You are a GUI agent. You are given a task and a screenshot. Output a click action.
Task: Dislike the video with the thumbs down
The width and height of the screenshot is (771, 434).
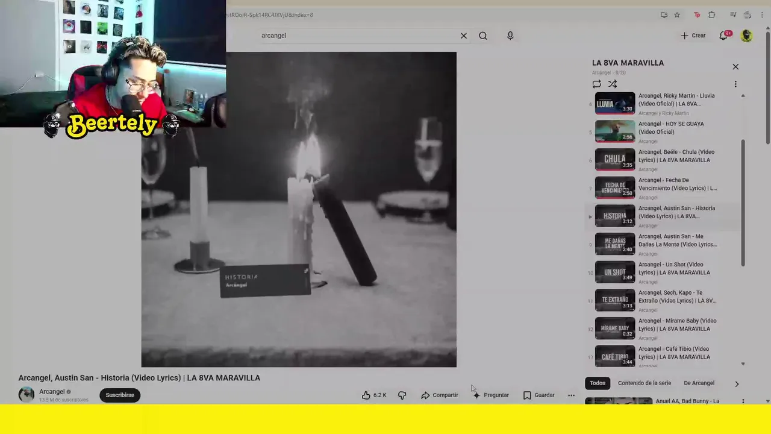click(x=402, y=395)
